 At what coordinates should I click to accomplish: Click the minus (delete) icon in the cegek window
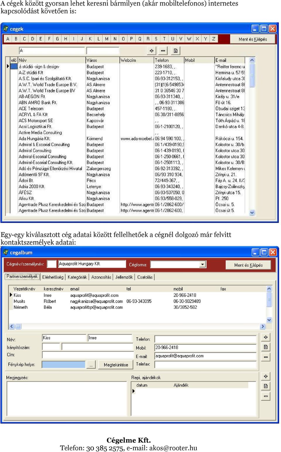point(163,51)
